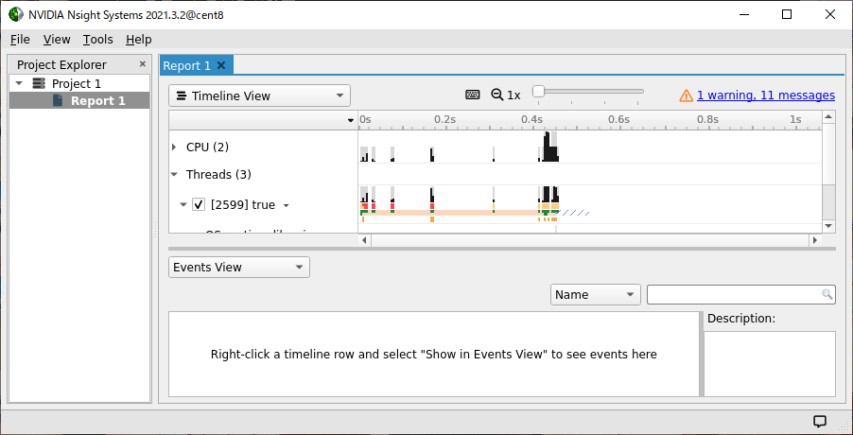The image size is (853, 435).
Task: Open the Events View dropdown
Action: [x=239, y=267]
